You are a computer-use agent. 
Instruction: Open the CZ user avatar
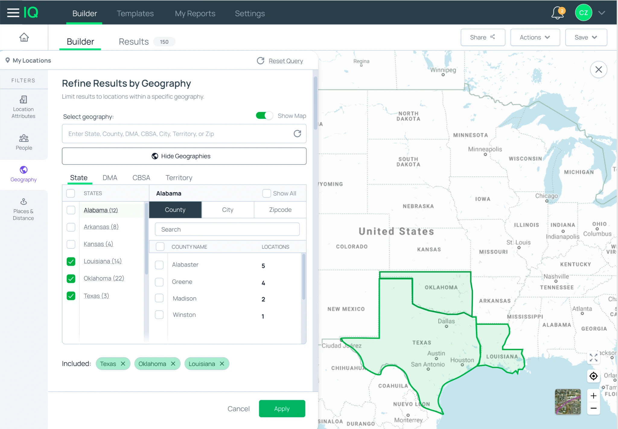tap(583, 13)
